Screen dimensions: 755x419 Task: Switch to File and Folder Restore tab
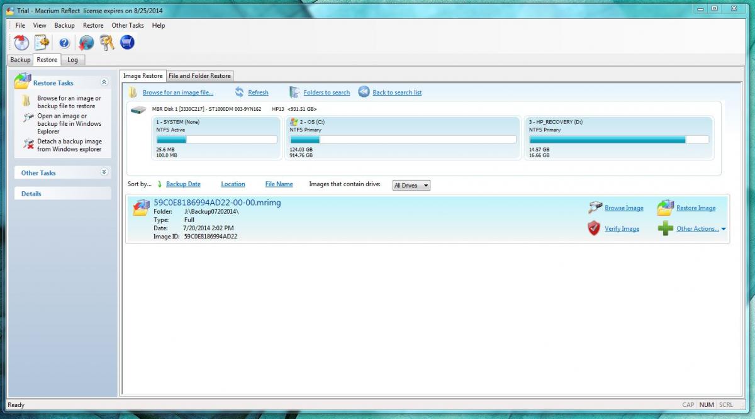[199, 75]
